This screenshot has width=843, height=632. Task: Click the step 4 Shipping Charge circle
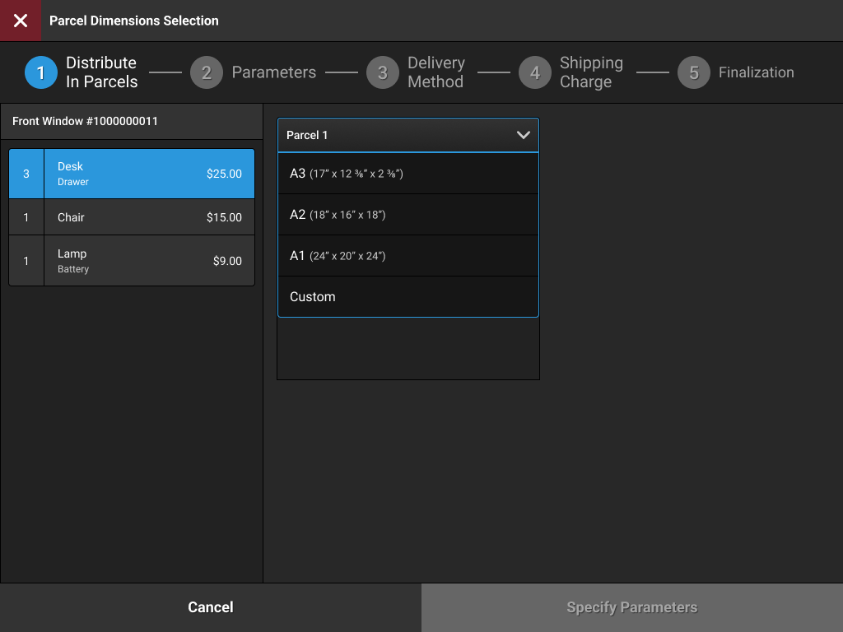click(535, 72)
